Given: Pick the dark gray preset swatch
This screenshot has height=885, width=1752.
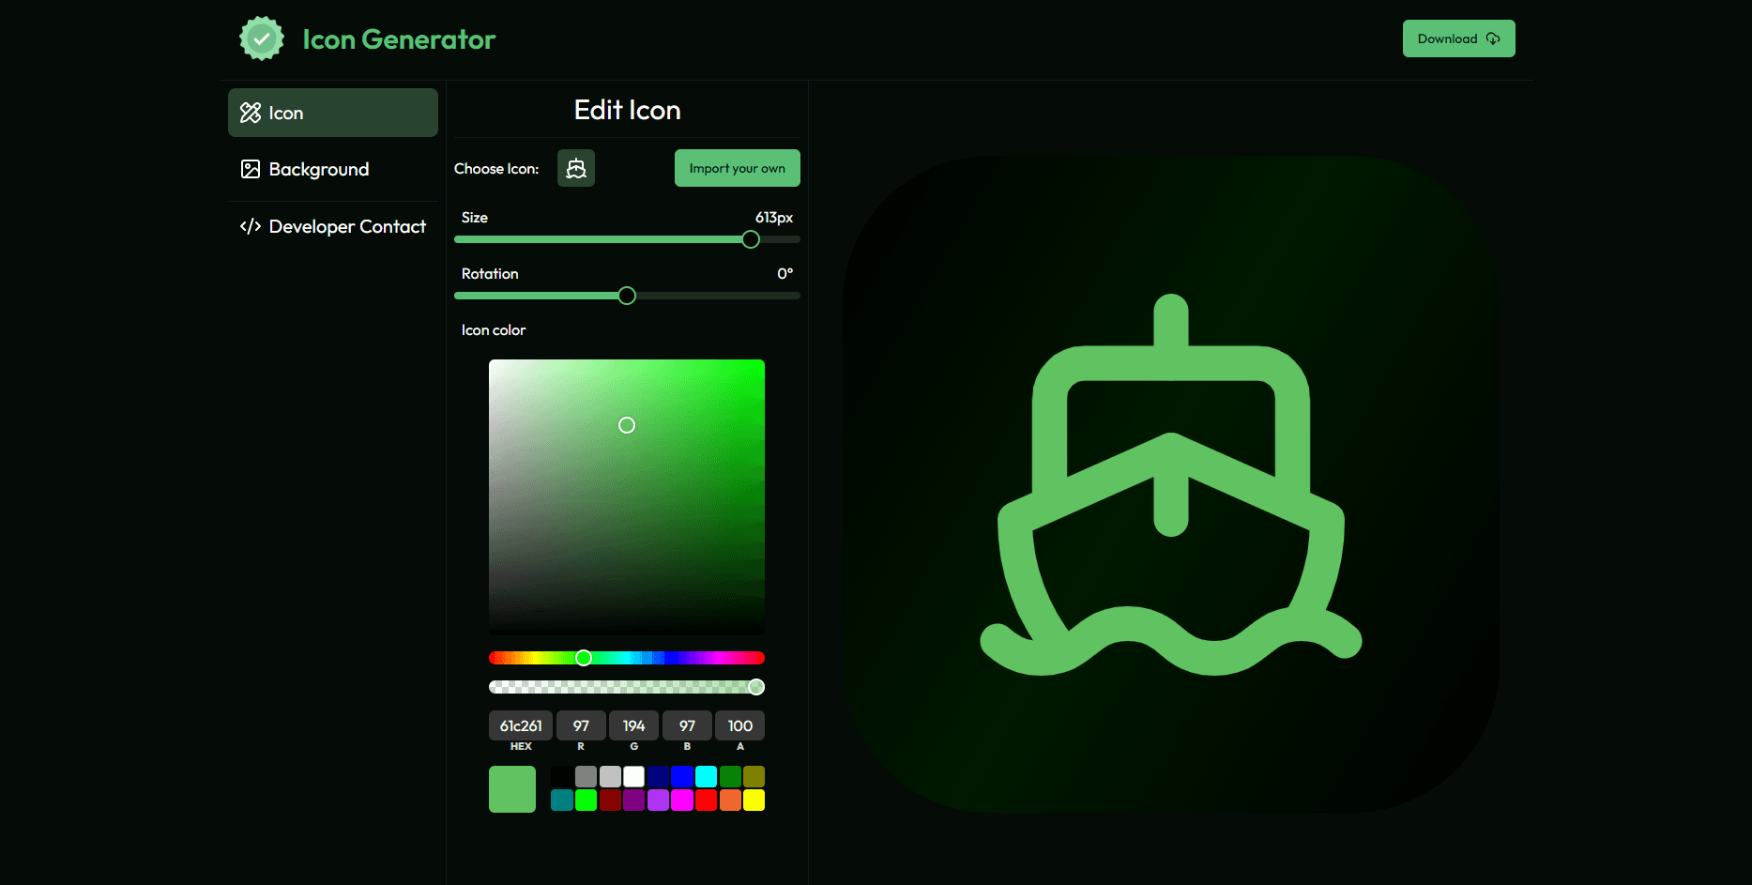Looking at the screenshot, I should pos(586,776).
